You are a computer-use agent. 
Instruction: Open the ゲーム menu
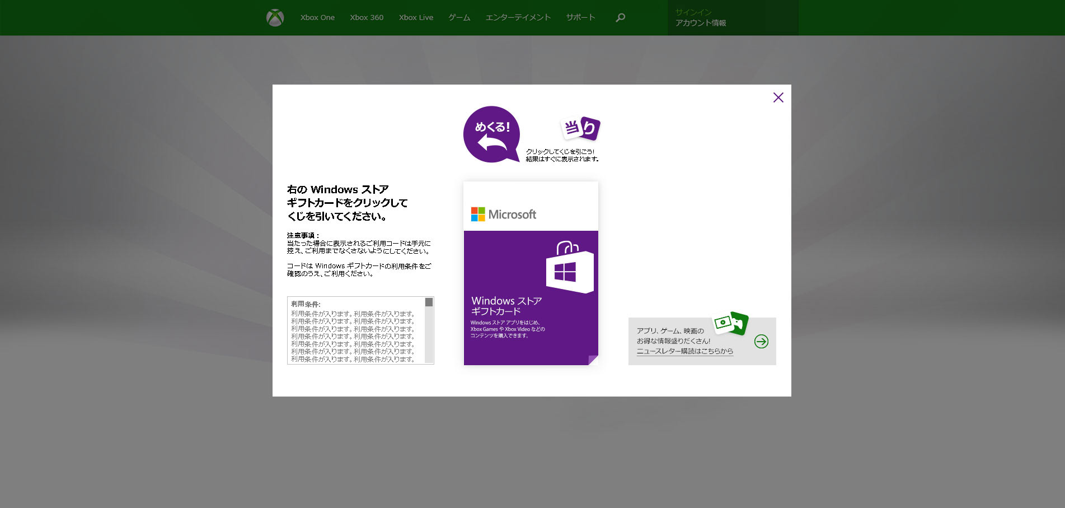[459, 17]
